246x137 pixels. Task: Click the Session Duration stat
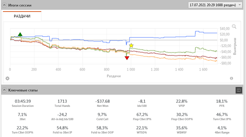[x=23, y=103]
